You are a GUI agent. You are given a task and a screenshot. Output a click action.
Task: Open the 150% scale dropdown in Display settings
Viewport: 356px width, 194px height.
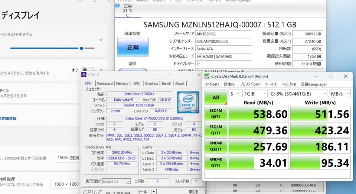tap(67, 157)
